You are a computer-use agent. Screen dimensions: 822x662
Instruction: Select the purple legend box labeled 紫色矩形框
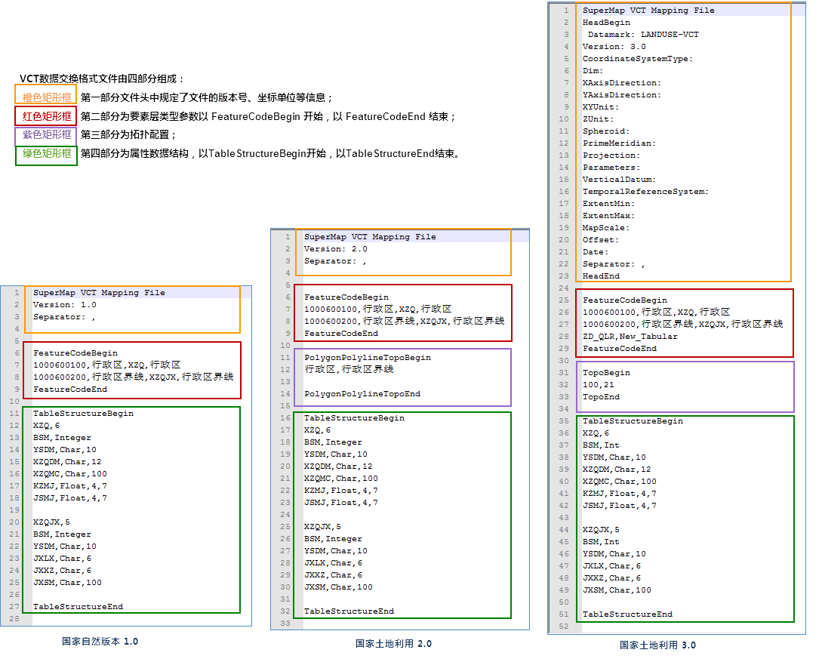click(46, 135)
